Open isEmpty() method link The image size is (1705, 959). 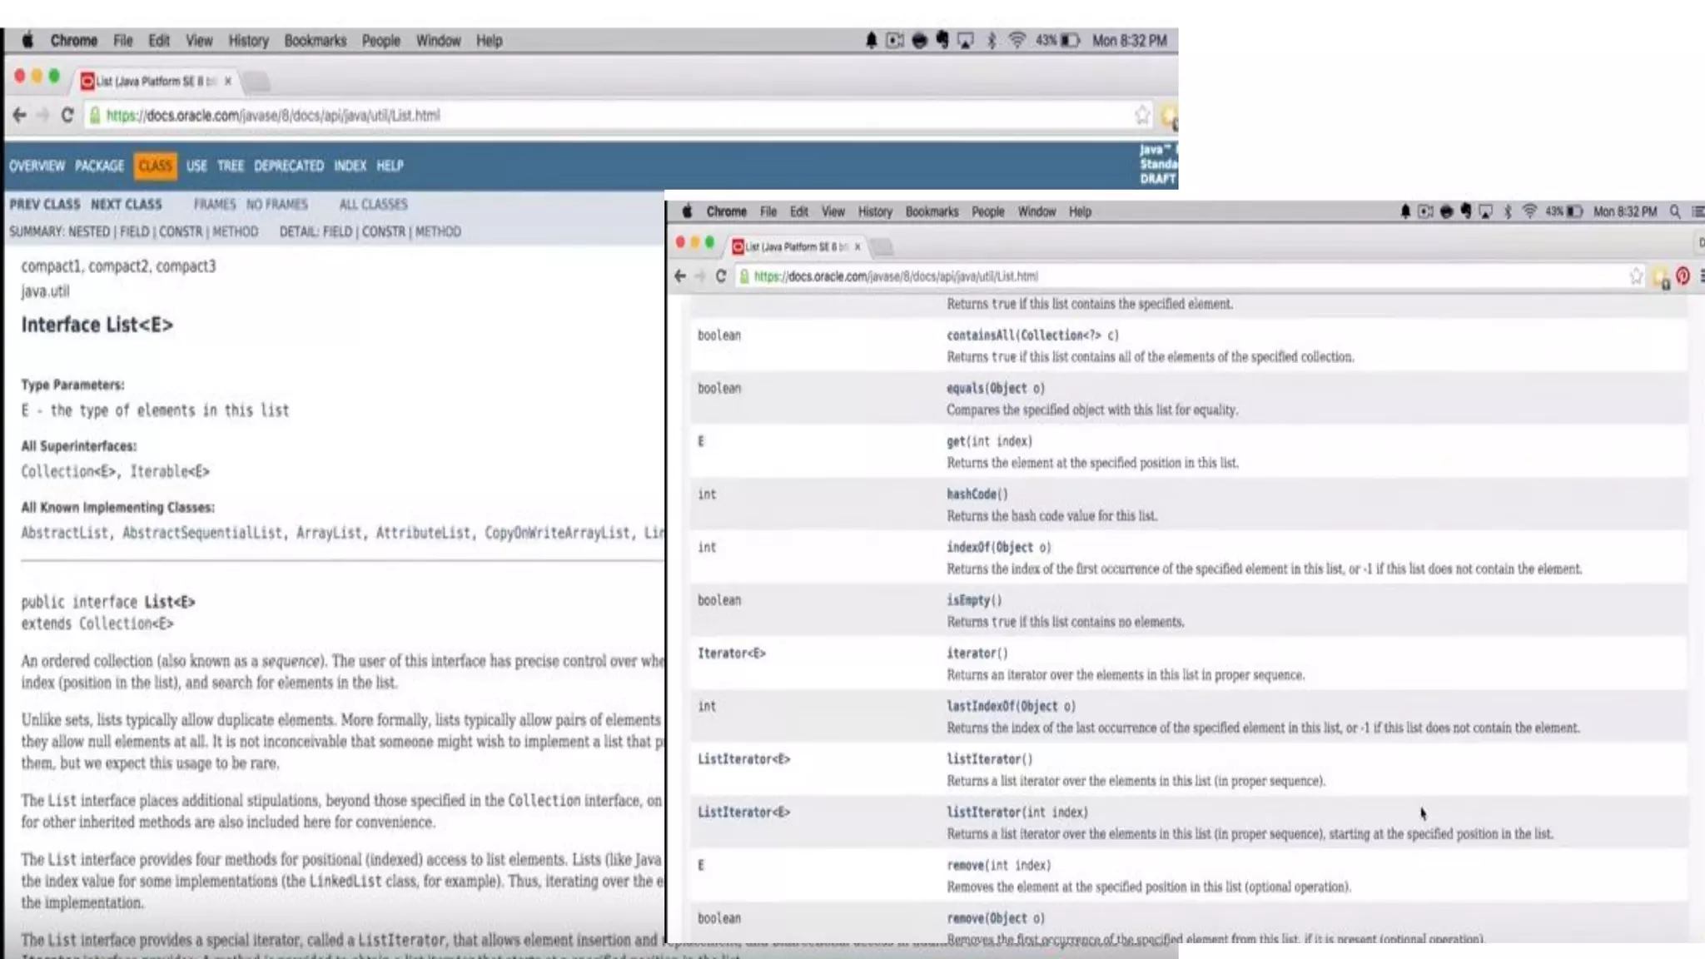coord(974,600)
